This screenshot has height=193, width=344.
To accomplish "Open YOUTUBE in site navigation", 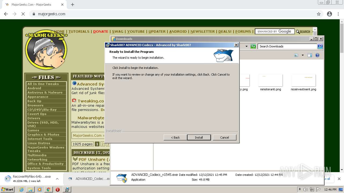I will pyautogui.click(x=136, y=31).
